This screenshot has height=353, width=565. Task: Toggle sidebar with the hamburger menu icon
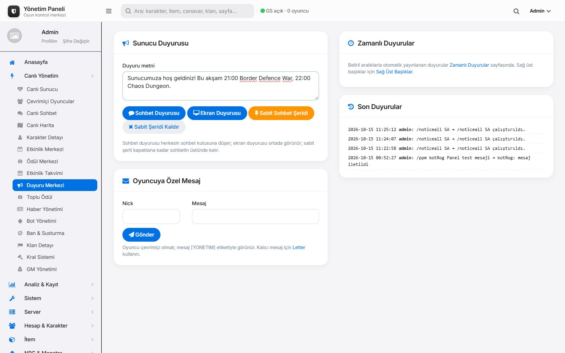(x=109, y=11)
